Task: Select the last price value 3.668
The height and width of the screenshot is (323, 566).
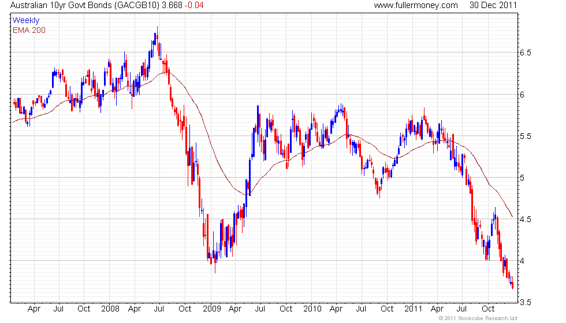Action: point(172,5)
